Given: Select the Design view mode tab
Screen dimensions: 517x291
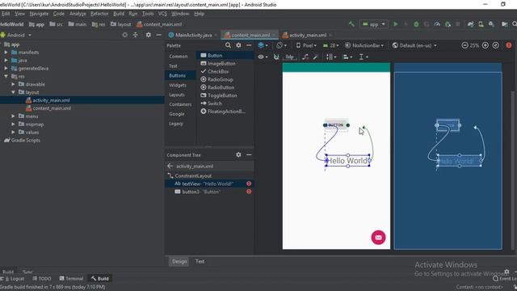Looking at the screenshot, I should (x=179, y=261).
